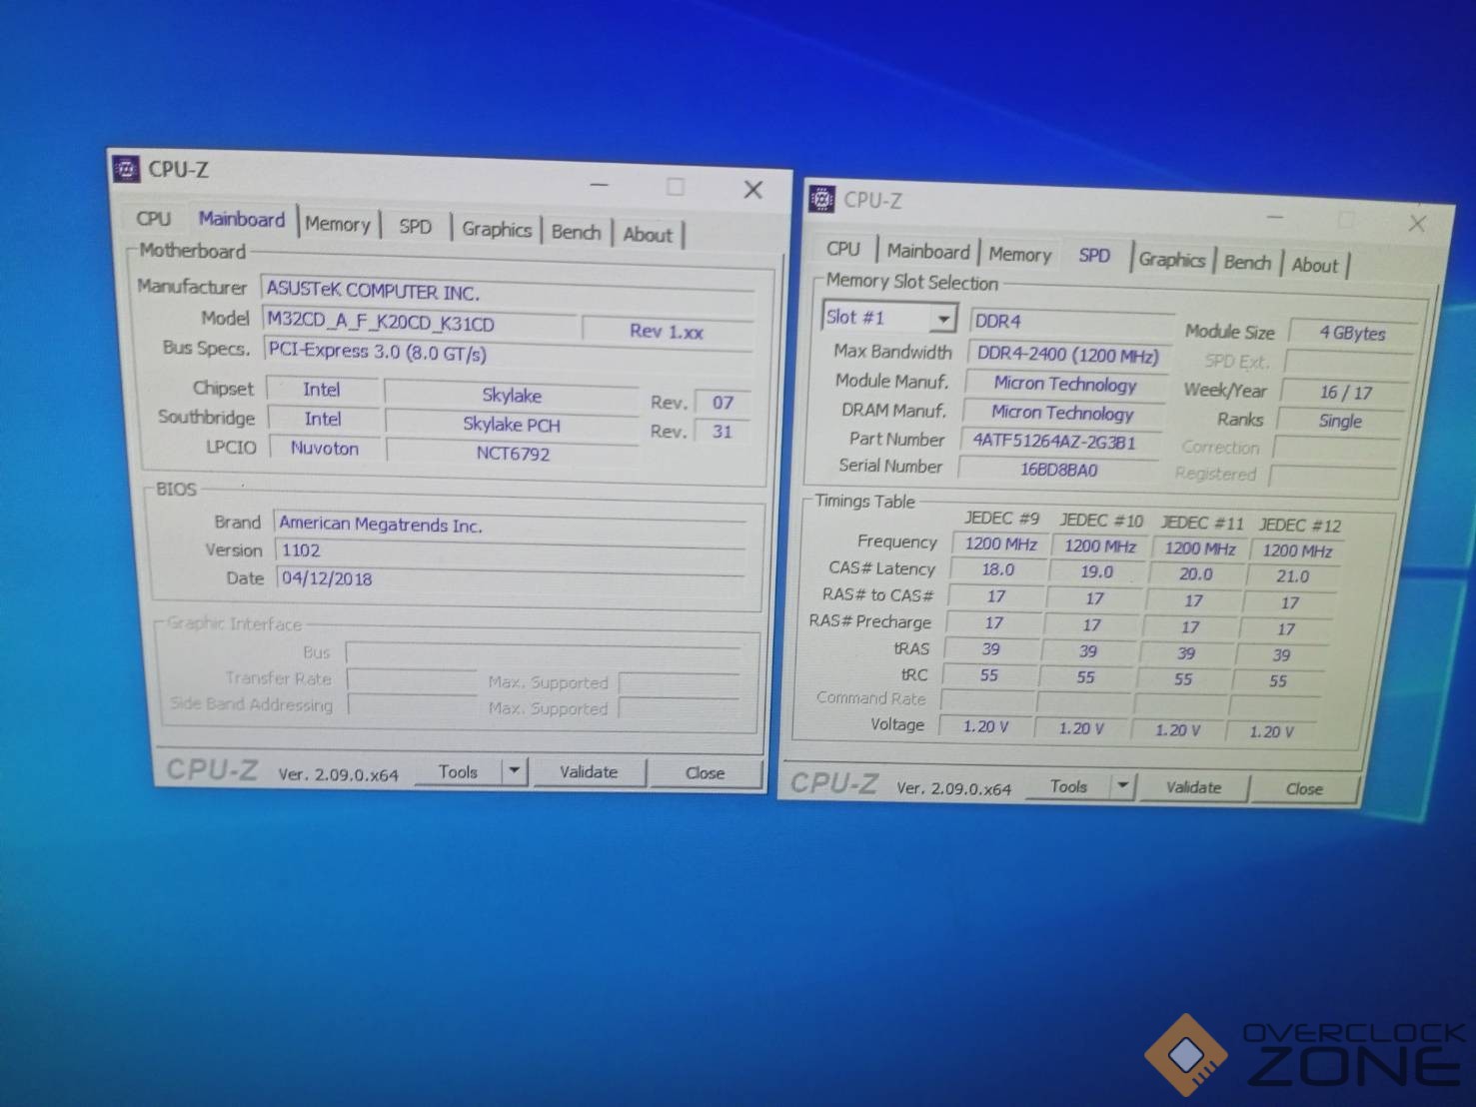Open the CPU tab in the left CPU-Z window

click(x=154, y=218)
